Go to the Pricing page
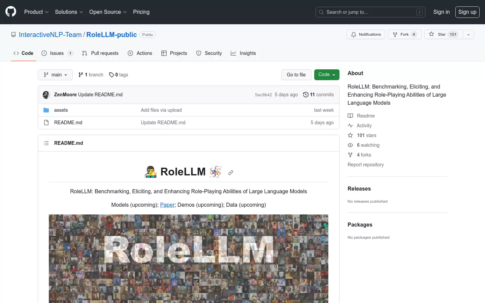Viewport: 485px width, 303px height. tap(141, 12)
